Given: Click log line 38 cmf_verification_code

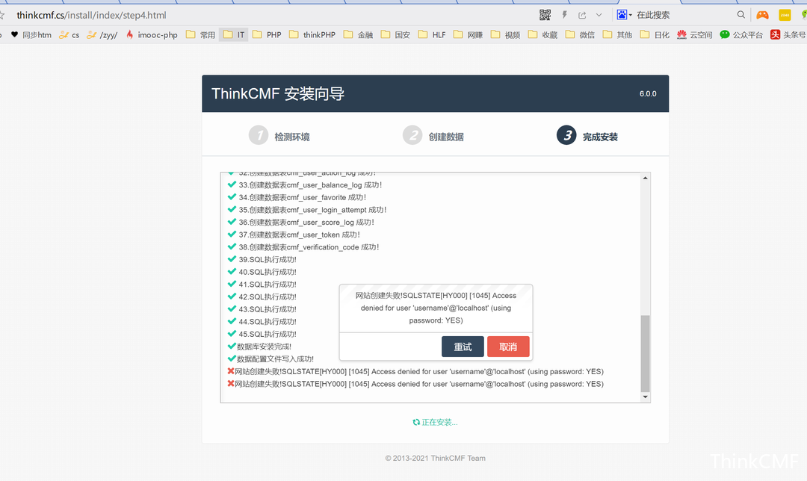Looking at the screenshot, I should click(309, 247).
